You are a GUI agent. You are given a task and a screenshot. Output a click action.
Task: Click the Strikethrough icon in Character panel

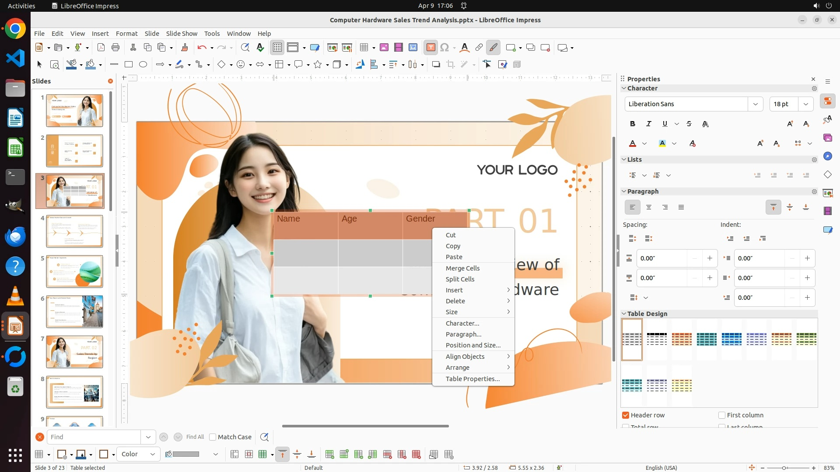(x=689, y=124)
